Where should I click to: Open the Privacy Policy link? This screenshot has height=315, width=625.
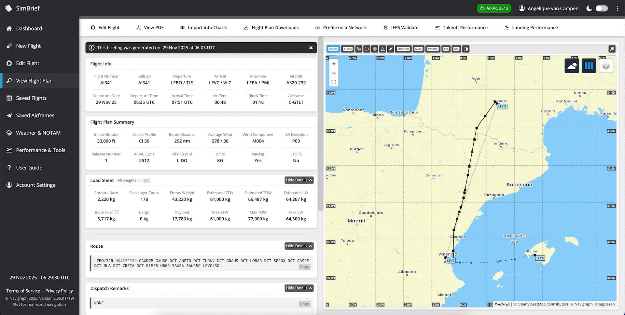tap(59, 291)
